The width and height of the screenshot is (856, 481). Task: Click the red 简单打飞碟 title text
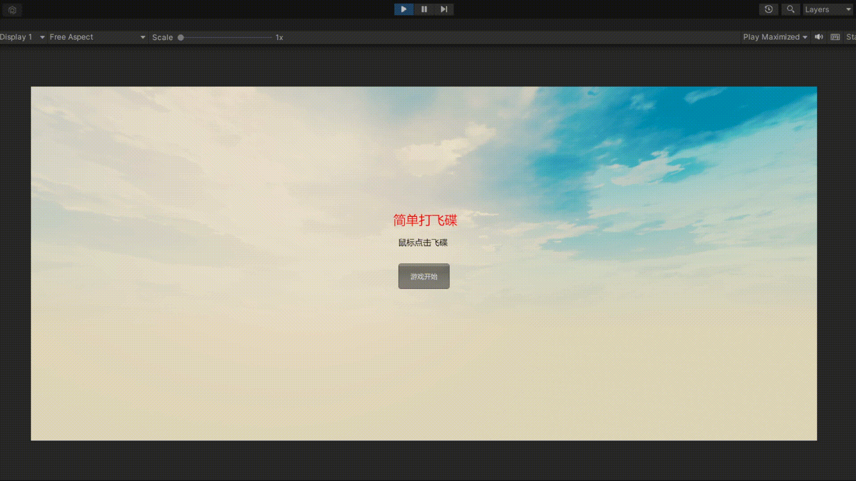coord(425,220)
